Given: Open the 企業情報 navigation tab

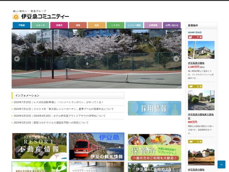Looking at the screenshot, I should pos(153,25).
